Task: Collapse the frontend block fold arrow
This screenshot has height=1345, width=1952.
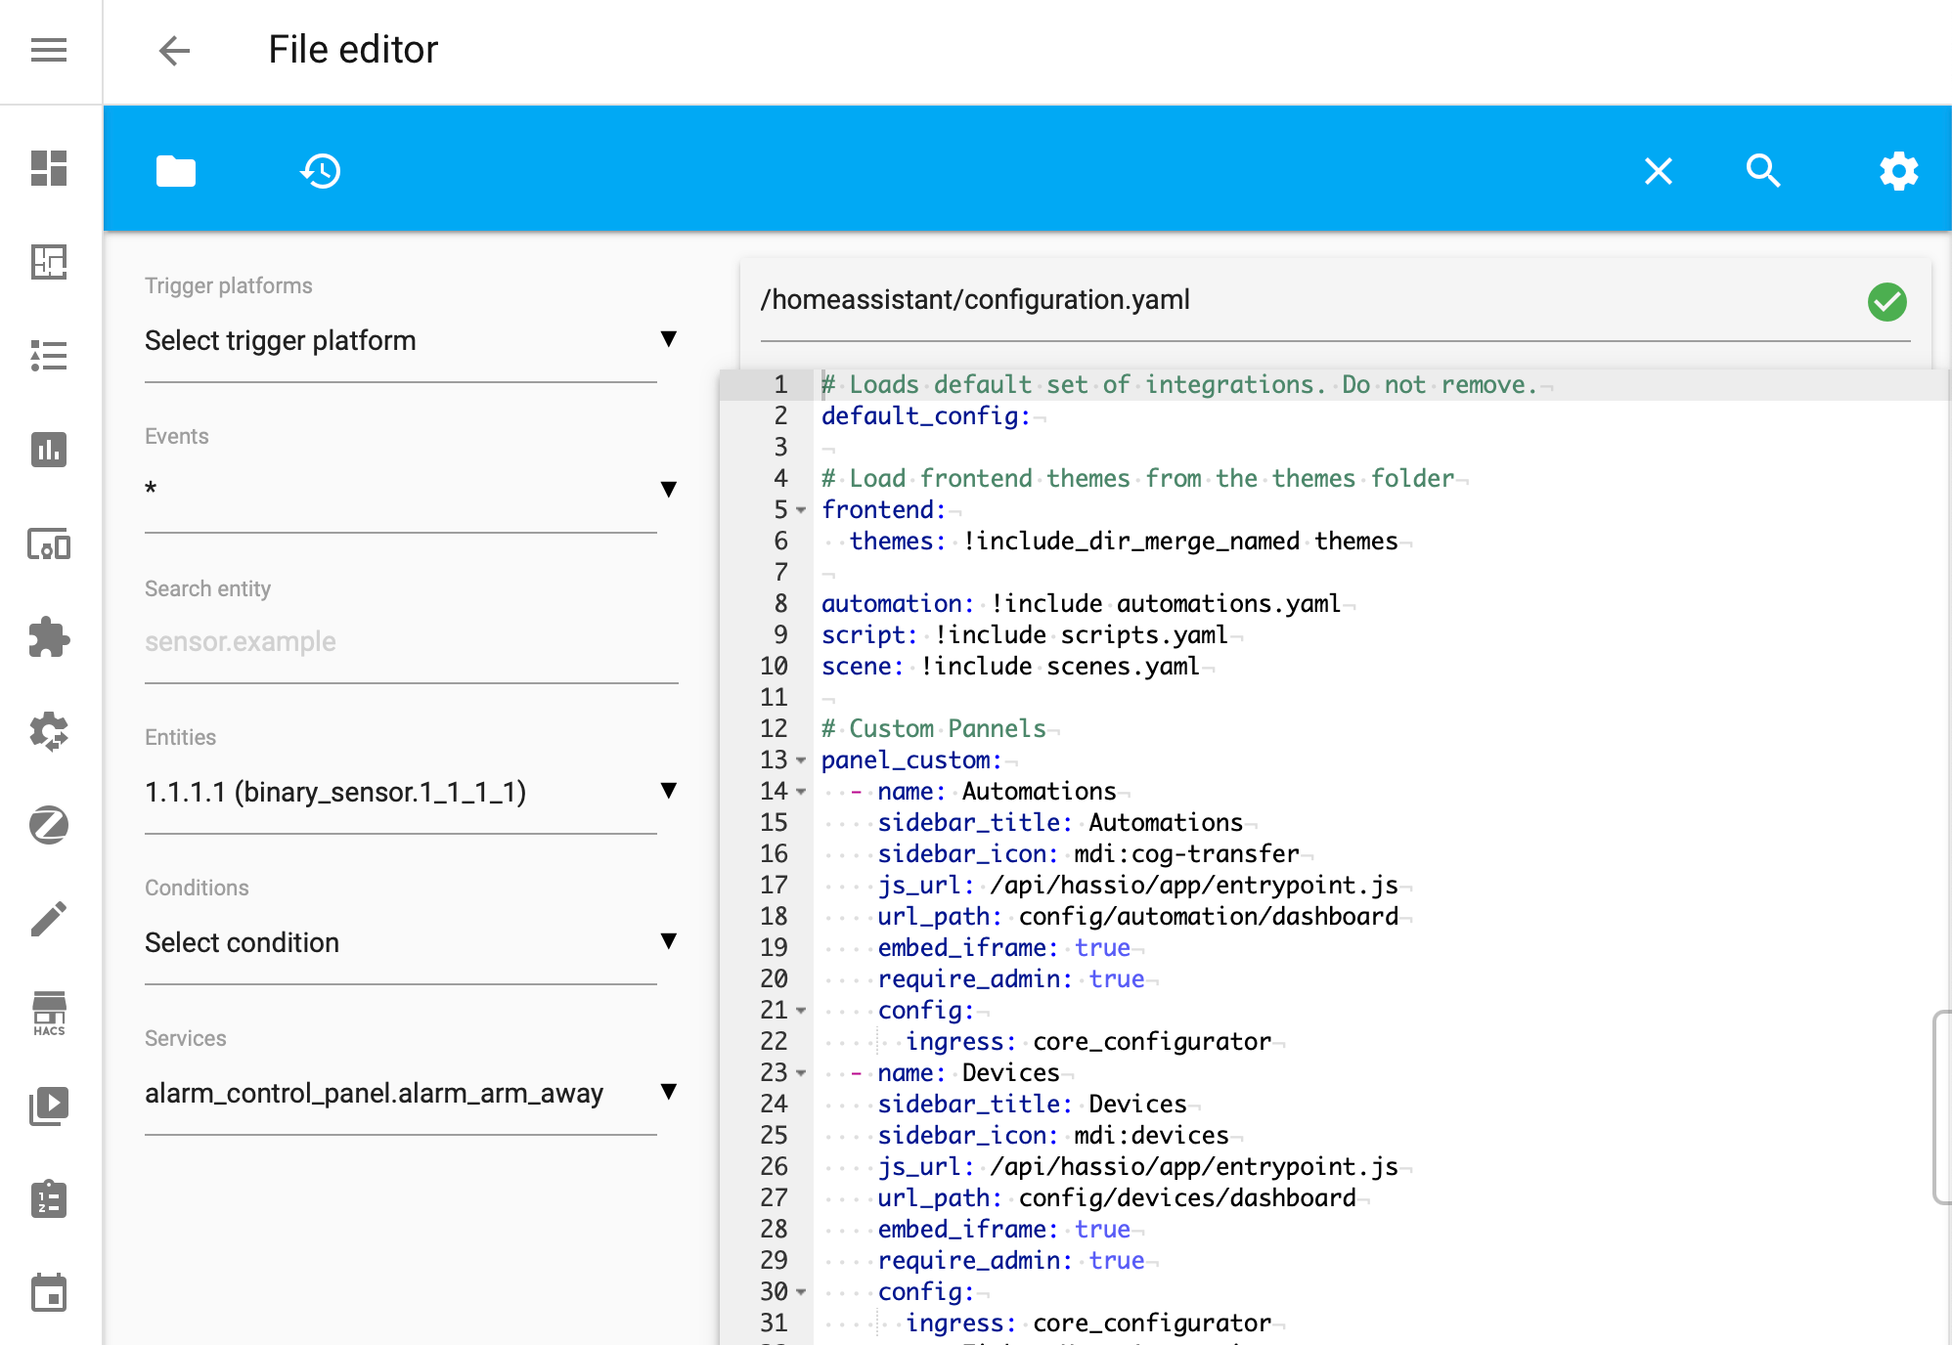Action: pyautogui.click(x=801, y=510)
